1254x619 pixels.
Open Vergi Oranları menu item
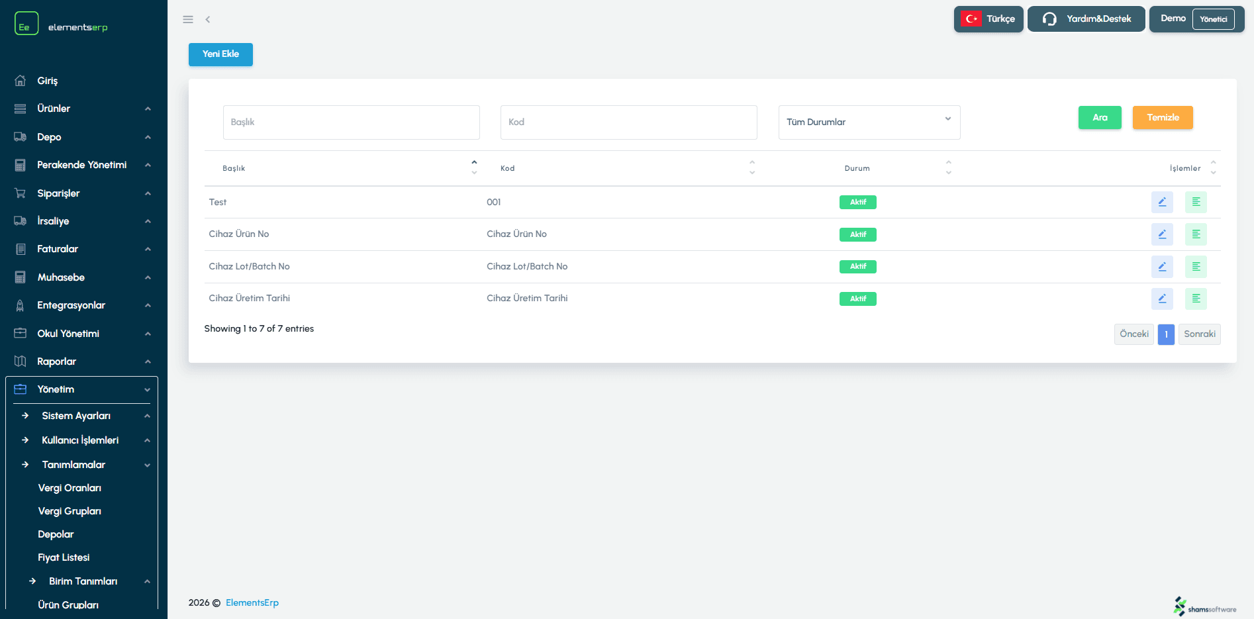[70, 488]
